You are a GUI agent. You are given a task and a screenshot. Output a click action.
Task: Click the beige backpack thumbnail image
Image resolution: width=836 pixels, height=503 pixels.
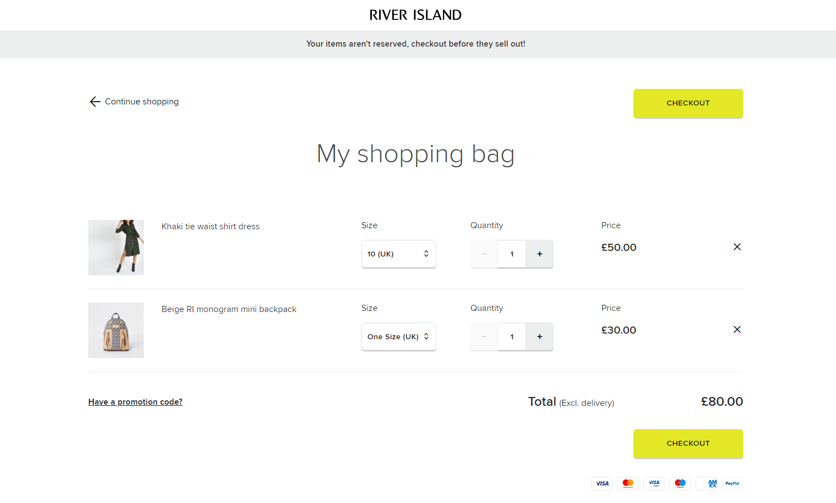116,330
